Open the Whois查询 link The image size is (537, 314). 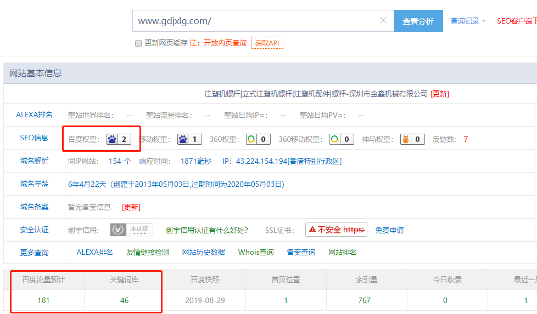click(x=256, y=252)
